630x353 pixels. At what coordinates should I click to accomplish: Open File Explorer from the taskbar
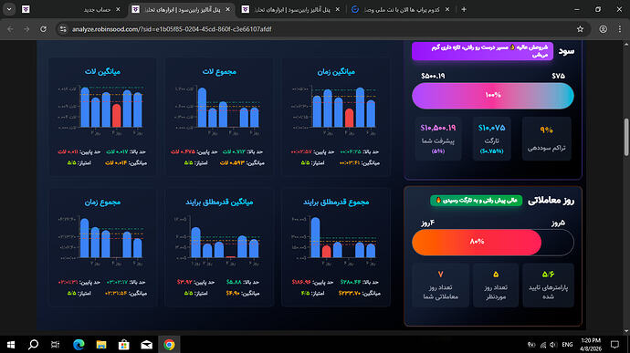[x=101, y=345]
